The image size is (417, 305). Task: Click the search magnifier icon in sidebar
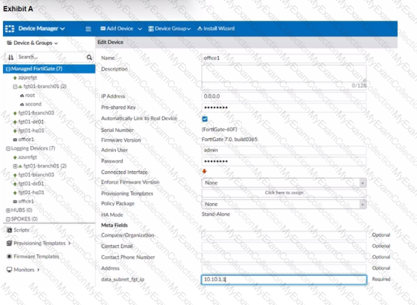(x=89, y=57)
